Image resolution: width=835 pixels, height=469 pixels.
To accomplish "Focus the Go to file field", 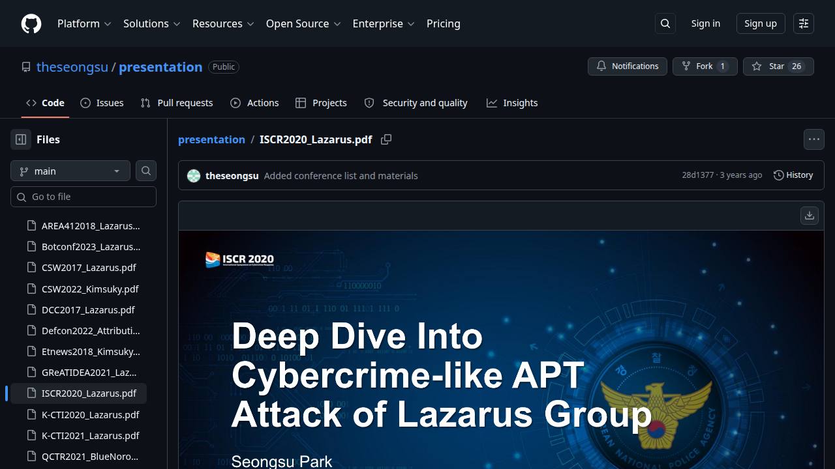I will click(x=83, y=197).
